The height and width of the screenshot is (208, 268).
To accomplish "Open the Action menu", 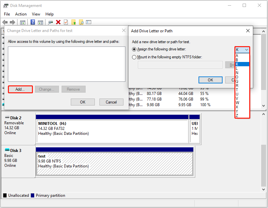I will point(21,14).
